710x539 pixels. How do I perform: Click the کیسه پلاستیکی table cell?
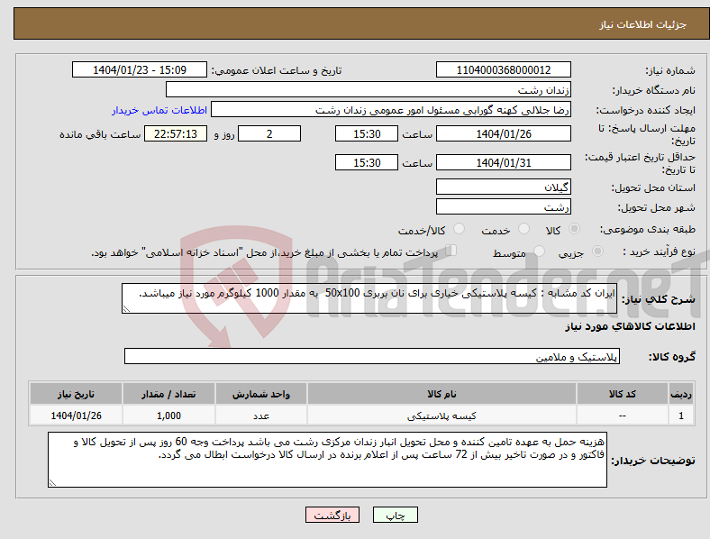click(x=441, y=416)
